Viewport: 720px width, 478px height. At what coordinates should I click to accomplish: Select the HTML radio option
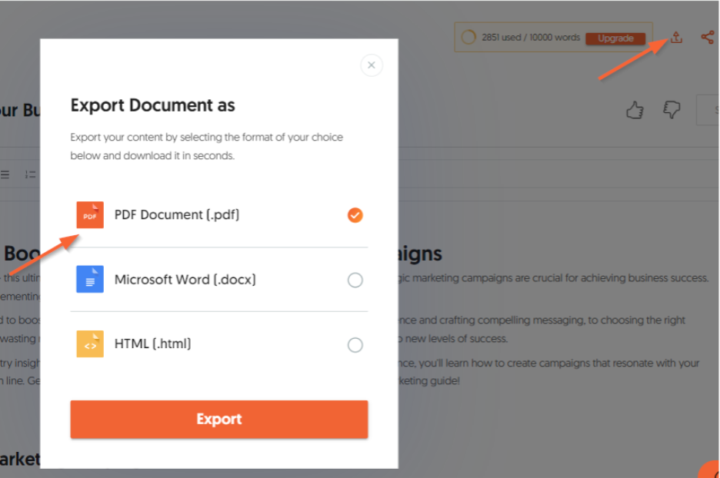point(355,344)
